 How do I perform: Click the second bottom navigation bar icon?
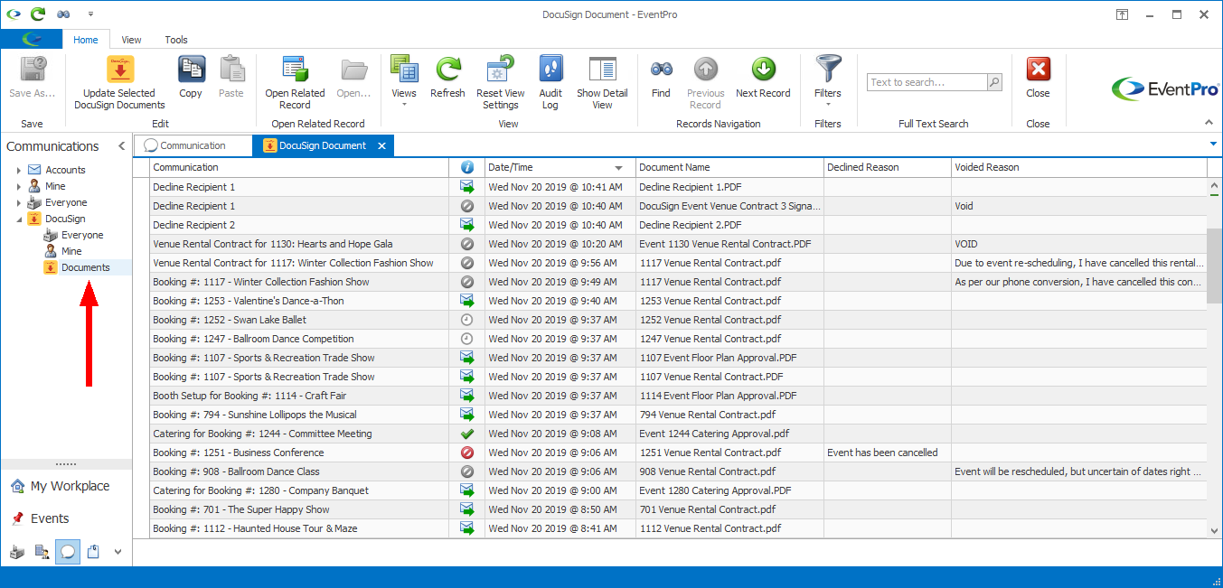pyautogui.click(x=42, y=552)
